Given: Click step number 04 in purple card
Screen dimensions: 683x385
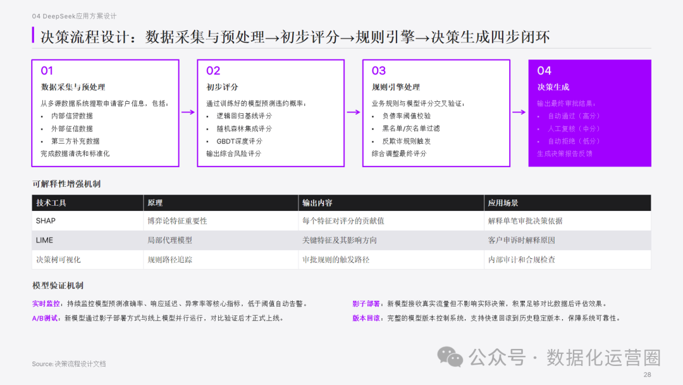Looking at the screenshot, I should tap(544, 71).
